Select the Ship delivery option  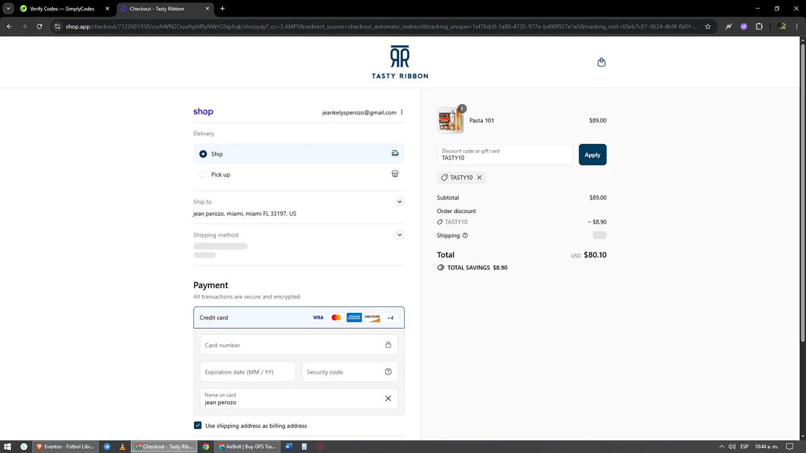pos(299,154)
